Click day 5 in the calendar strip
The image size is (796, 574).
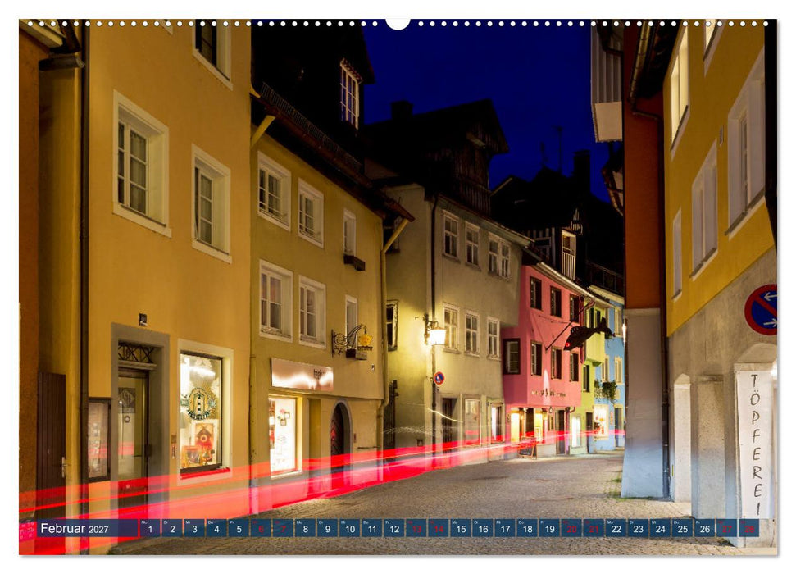pos(239,528)
